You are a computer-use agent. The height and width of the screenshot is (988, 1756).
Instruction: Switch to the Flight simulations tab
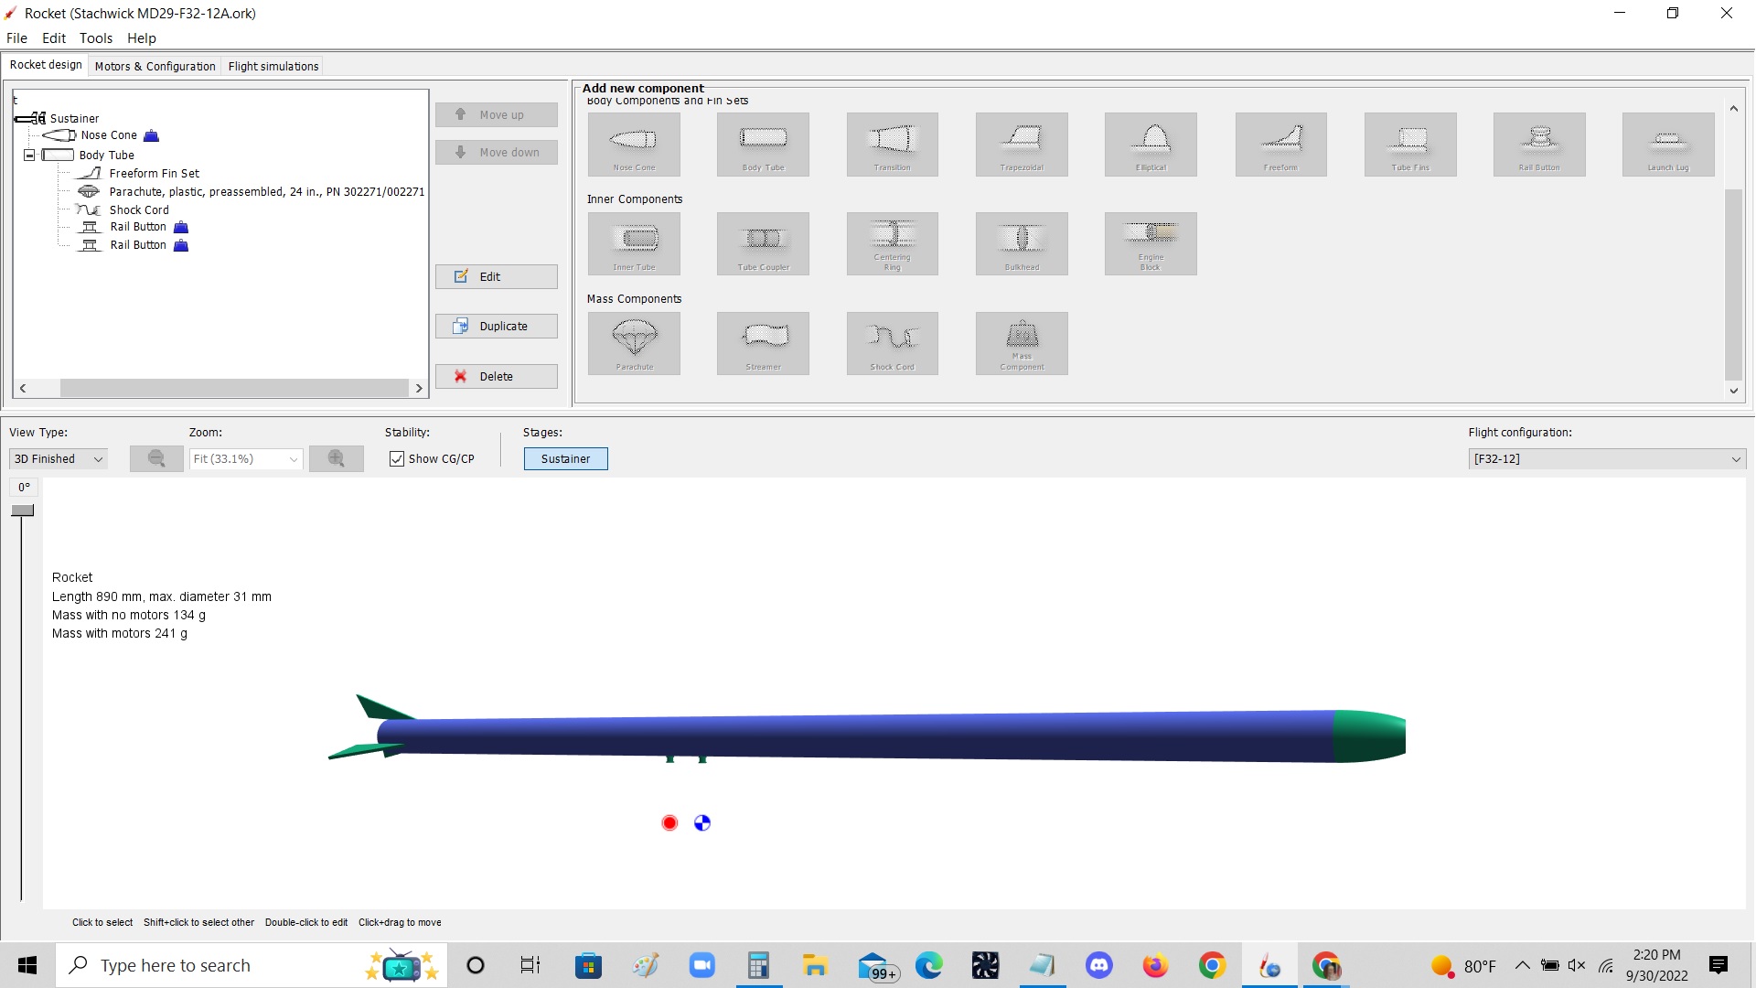click(273, 65)
